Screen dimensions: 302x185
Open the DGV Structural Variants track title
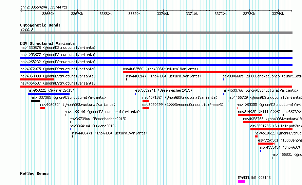[x=48, y=43]
